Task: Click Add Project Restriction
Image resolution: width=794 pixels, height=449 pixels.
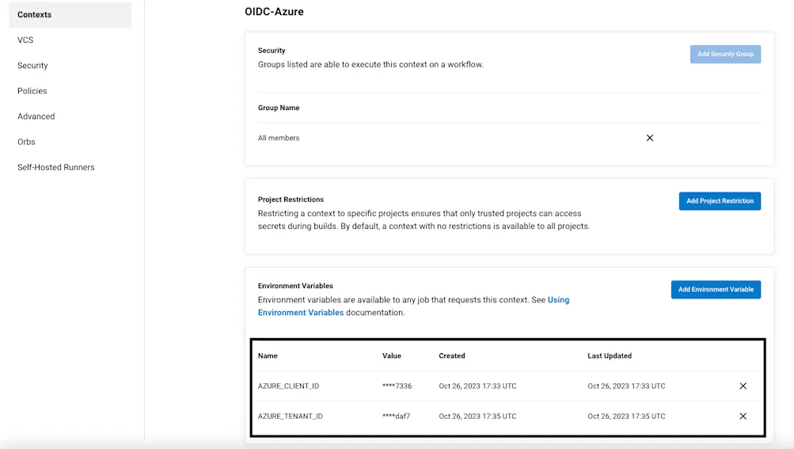Action: [720, 201]
